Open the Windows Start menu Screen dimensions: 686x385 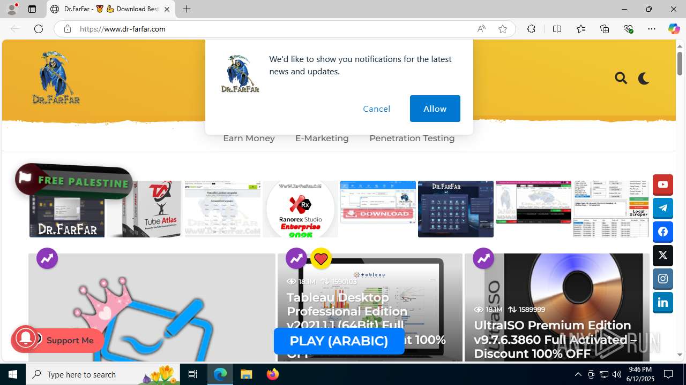[13, 374]
